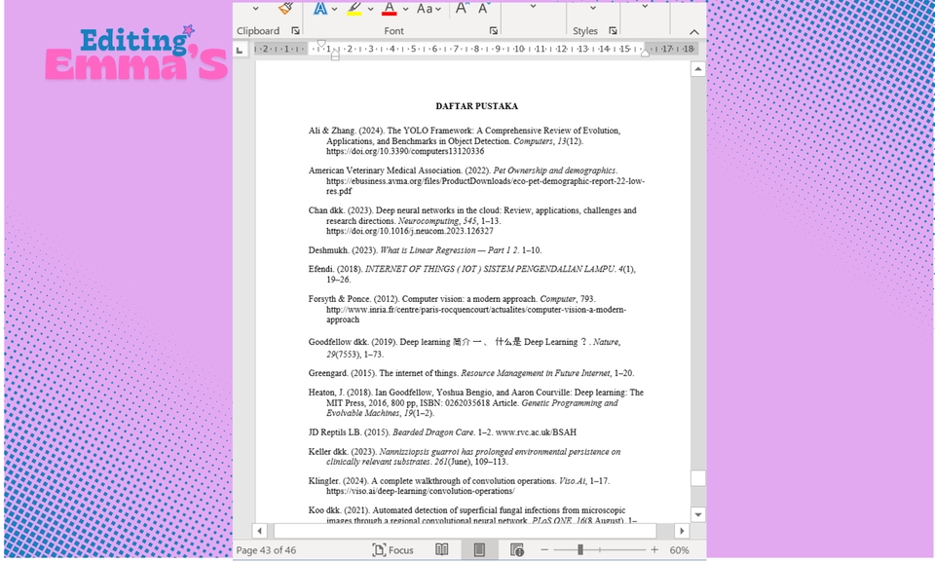Screen dimensions: 935x562
Task: Click the zoom in plus button
Action: click(654, 550)
